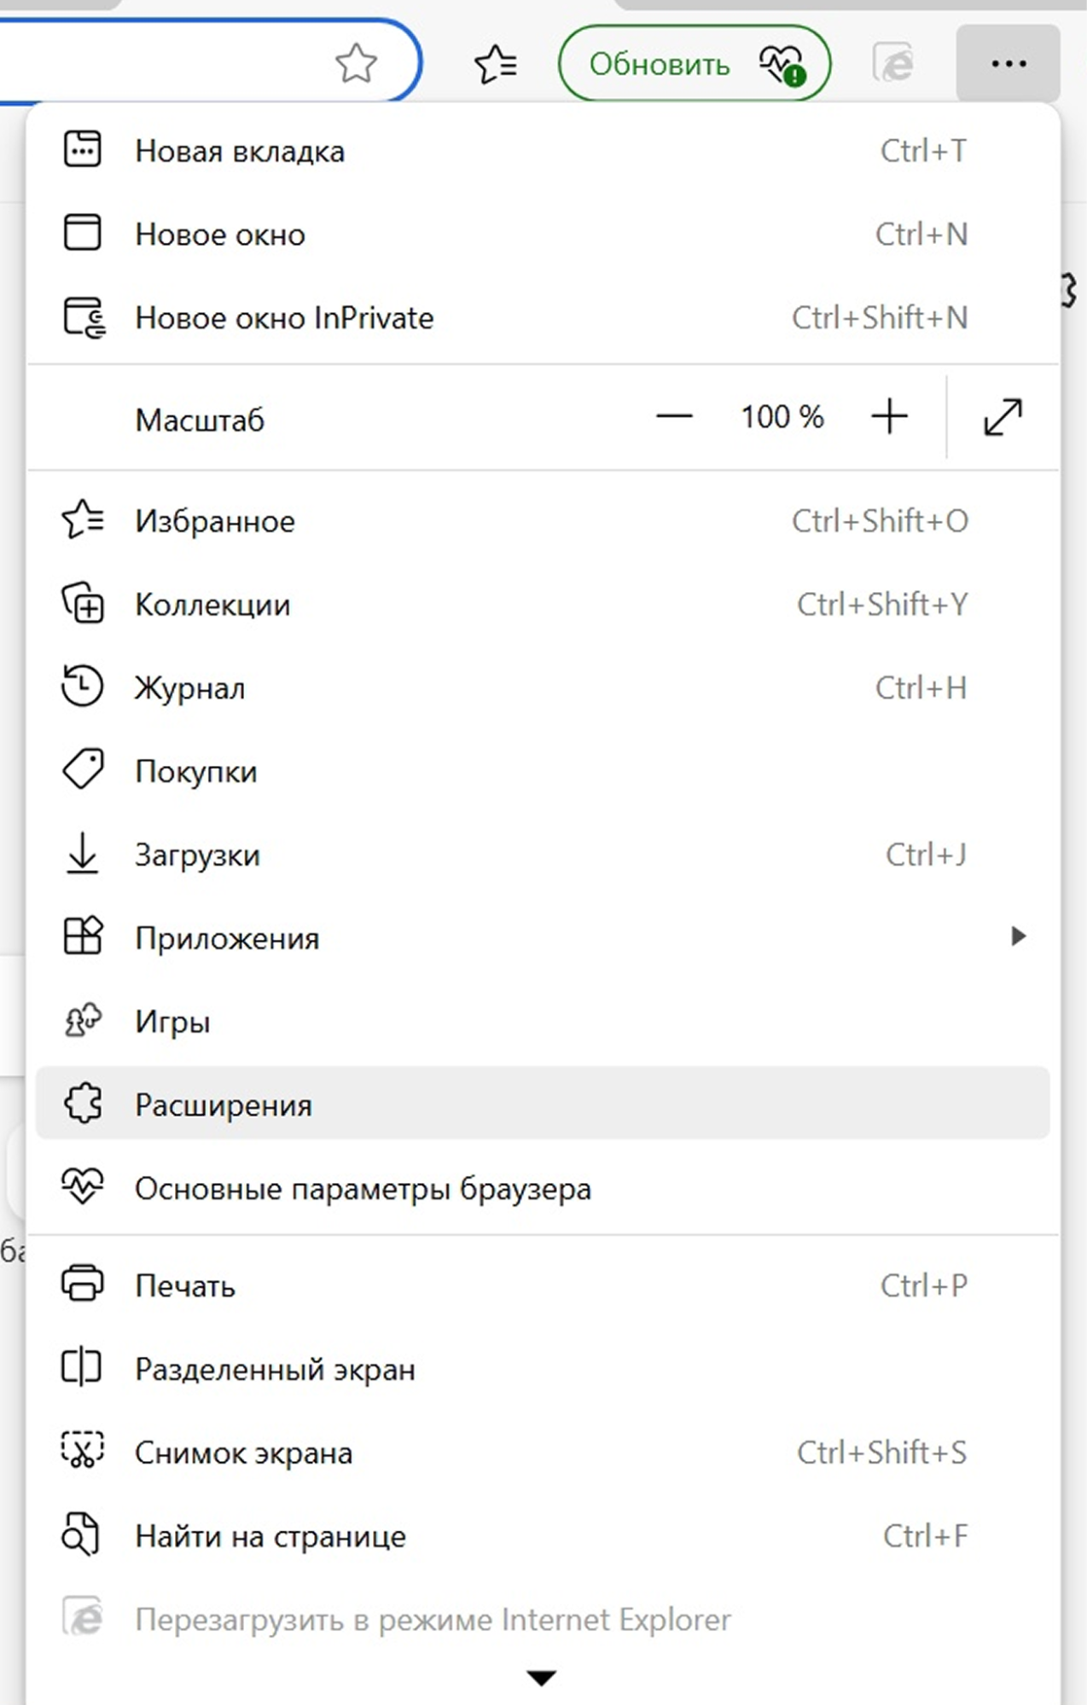The height and width of the screenshot is (1705, 1087).
Task: Enter full screen with the diagonal arrows
Action: [x=1003, y=417]
